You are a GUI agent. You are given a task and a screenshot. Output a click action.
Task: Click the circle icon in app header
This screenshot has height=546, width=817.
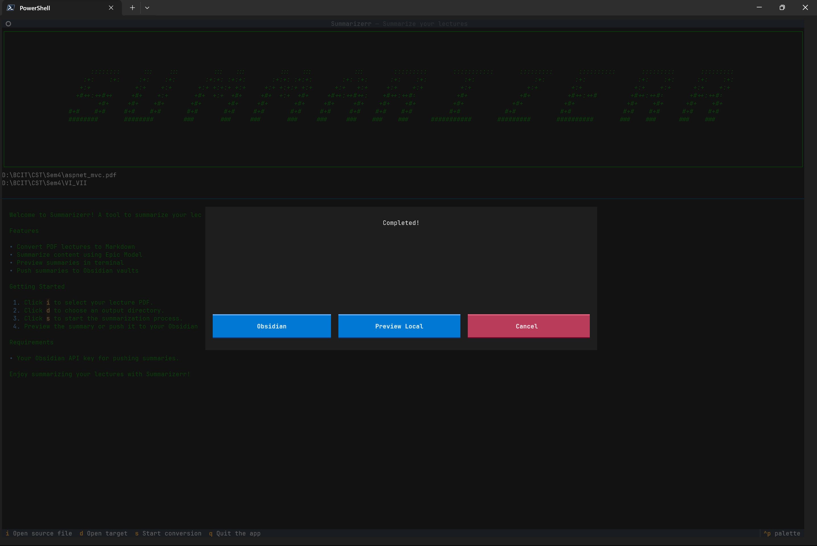[8, 24]
